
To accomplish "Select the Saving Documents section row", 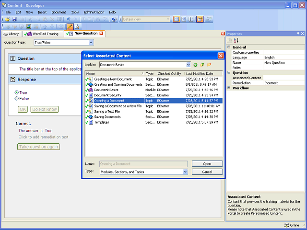I will (x=153, y=117).
